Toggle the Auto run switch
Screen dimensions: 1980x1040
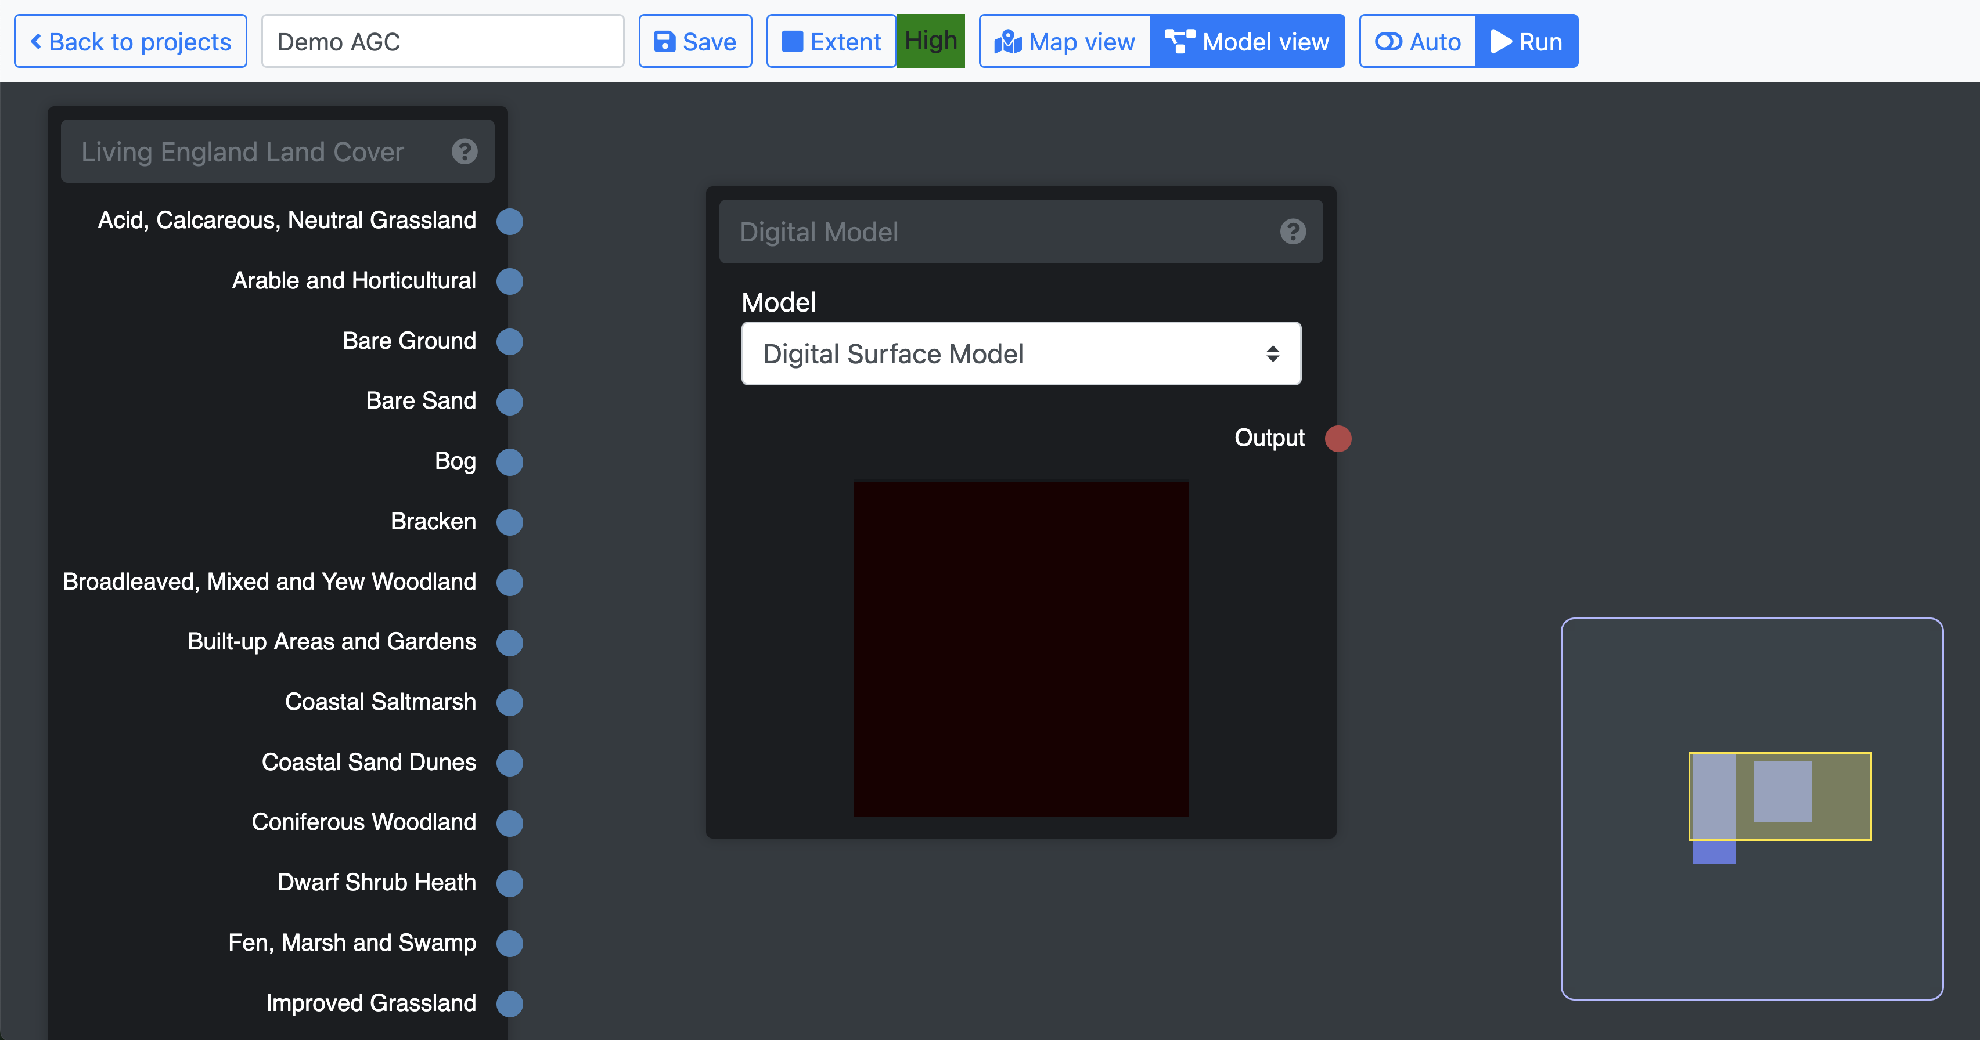pyautogui.click(x=1417, y=41)
